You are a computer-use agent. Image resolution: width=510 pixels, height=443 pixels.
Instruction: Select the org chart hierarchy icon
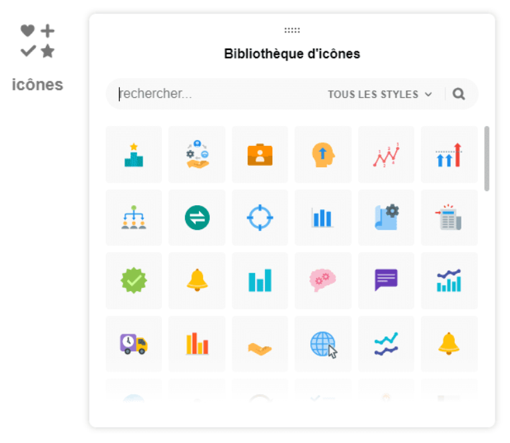pyautogui.click(x=134, y=218)
